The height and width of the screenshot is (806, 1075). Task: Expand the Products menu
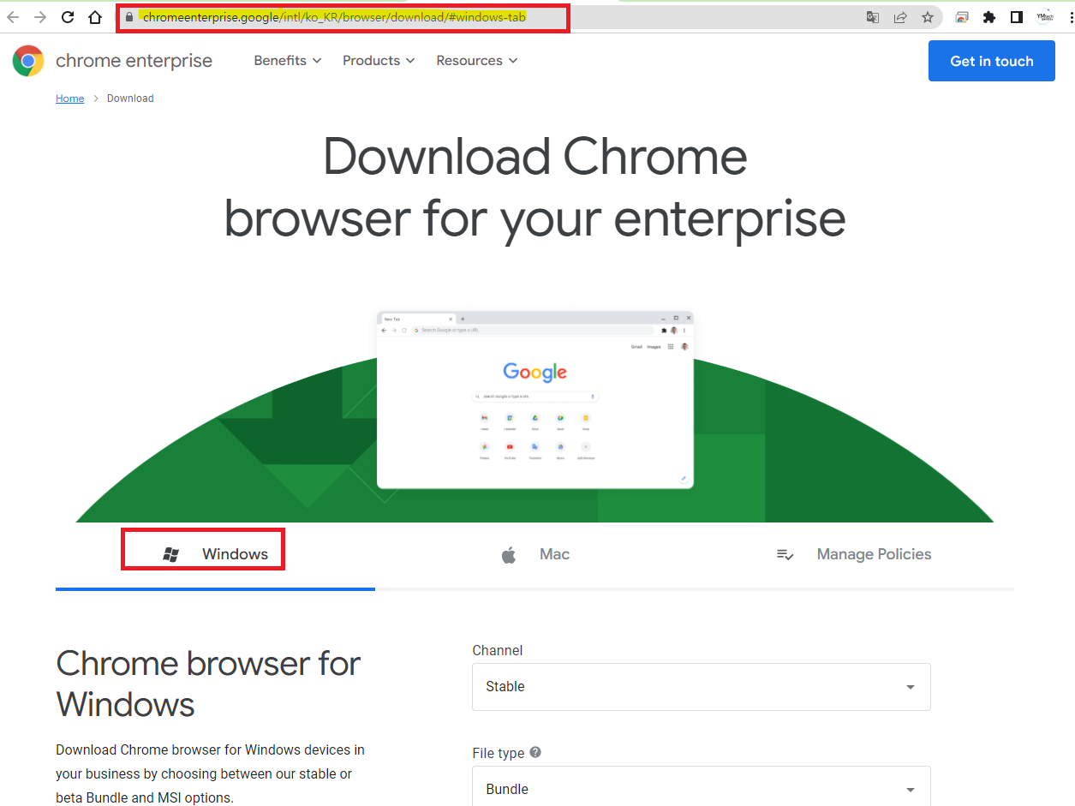[x=379, y=61]
